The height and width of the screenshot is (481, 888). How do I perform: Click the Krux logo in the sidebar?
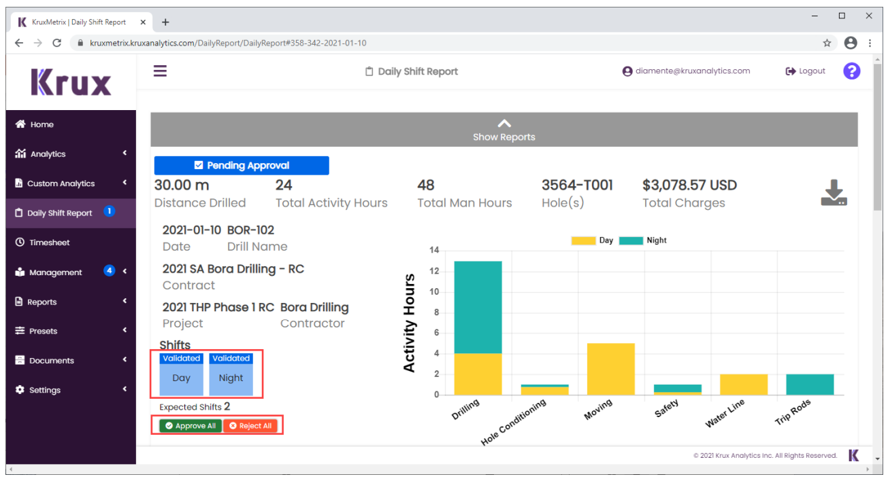[x=71, y=82]
